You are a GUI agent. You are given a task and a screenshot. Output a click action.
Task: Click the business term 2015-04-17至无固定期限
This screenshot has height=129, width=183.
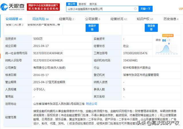coord(49,82)
